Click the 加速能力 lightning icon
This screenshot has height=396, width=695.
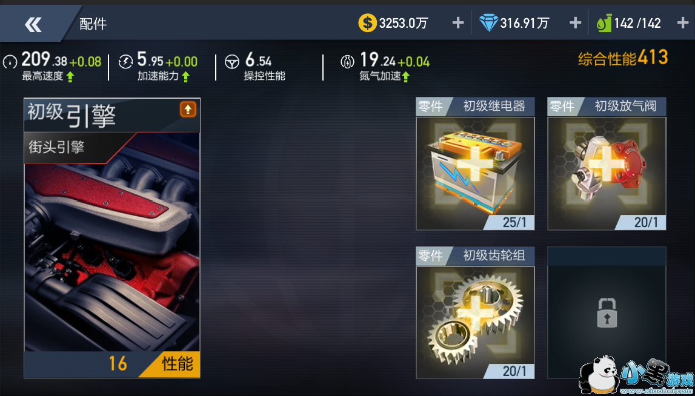click(126, 62)
